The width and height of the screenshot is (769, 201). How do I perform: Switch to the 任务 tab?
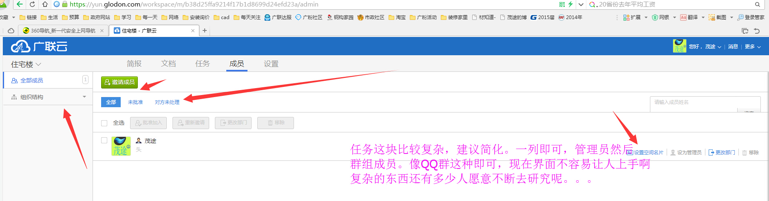(x=202, y=64)
